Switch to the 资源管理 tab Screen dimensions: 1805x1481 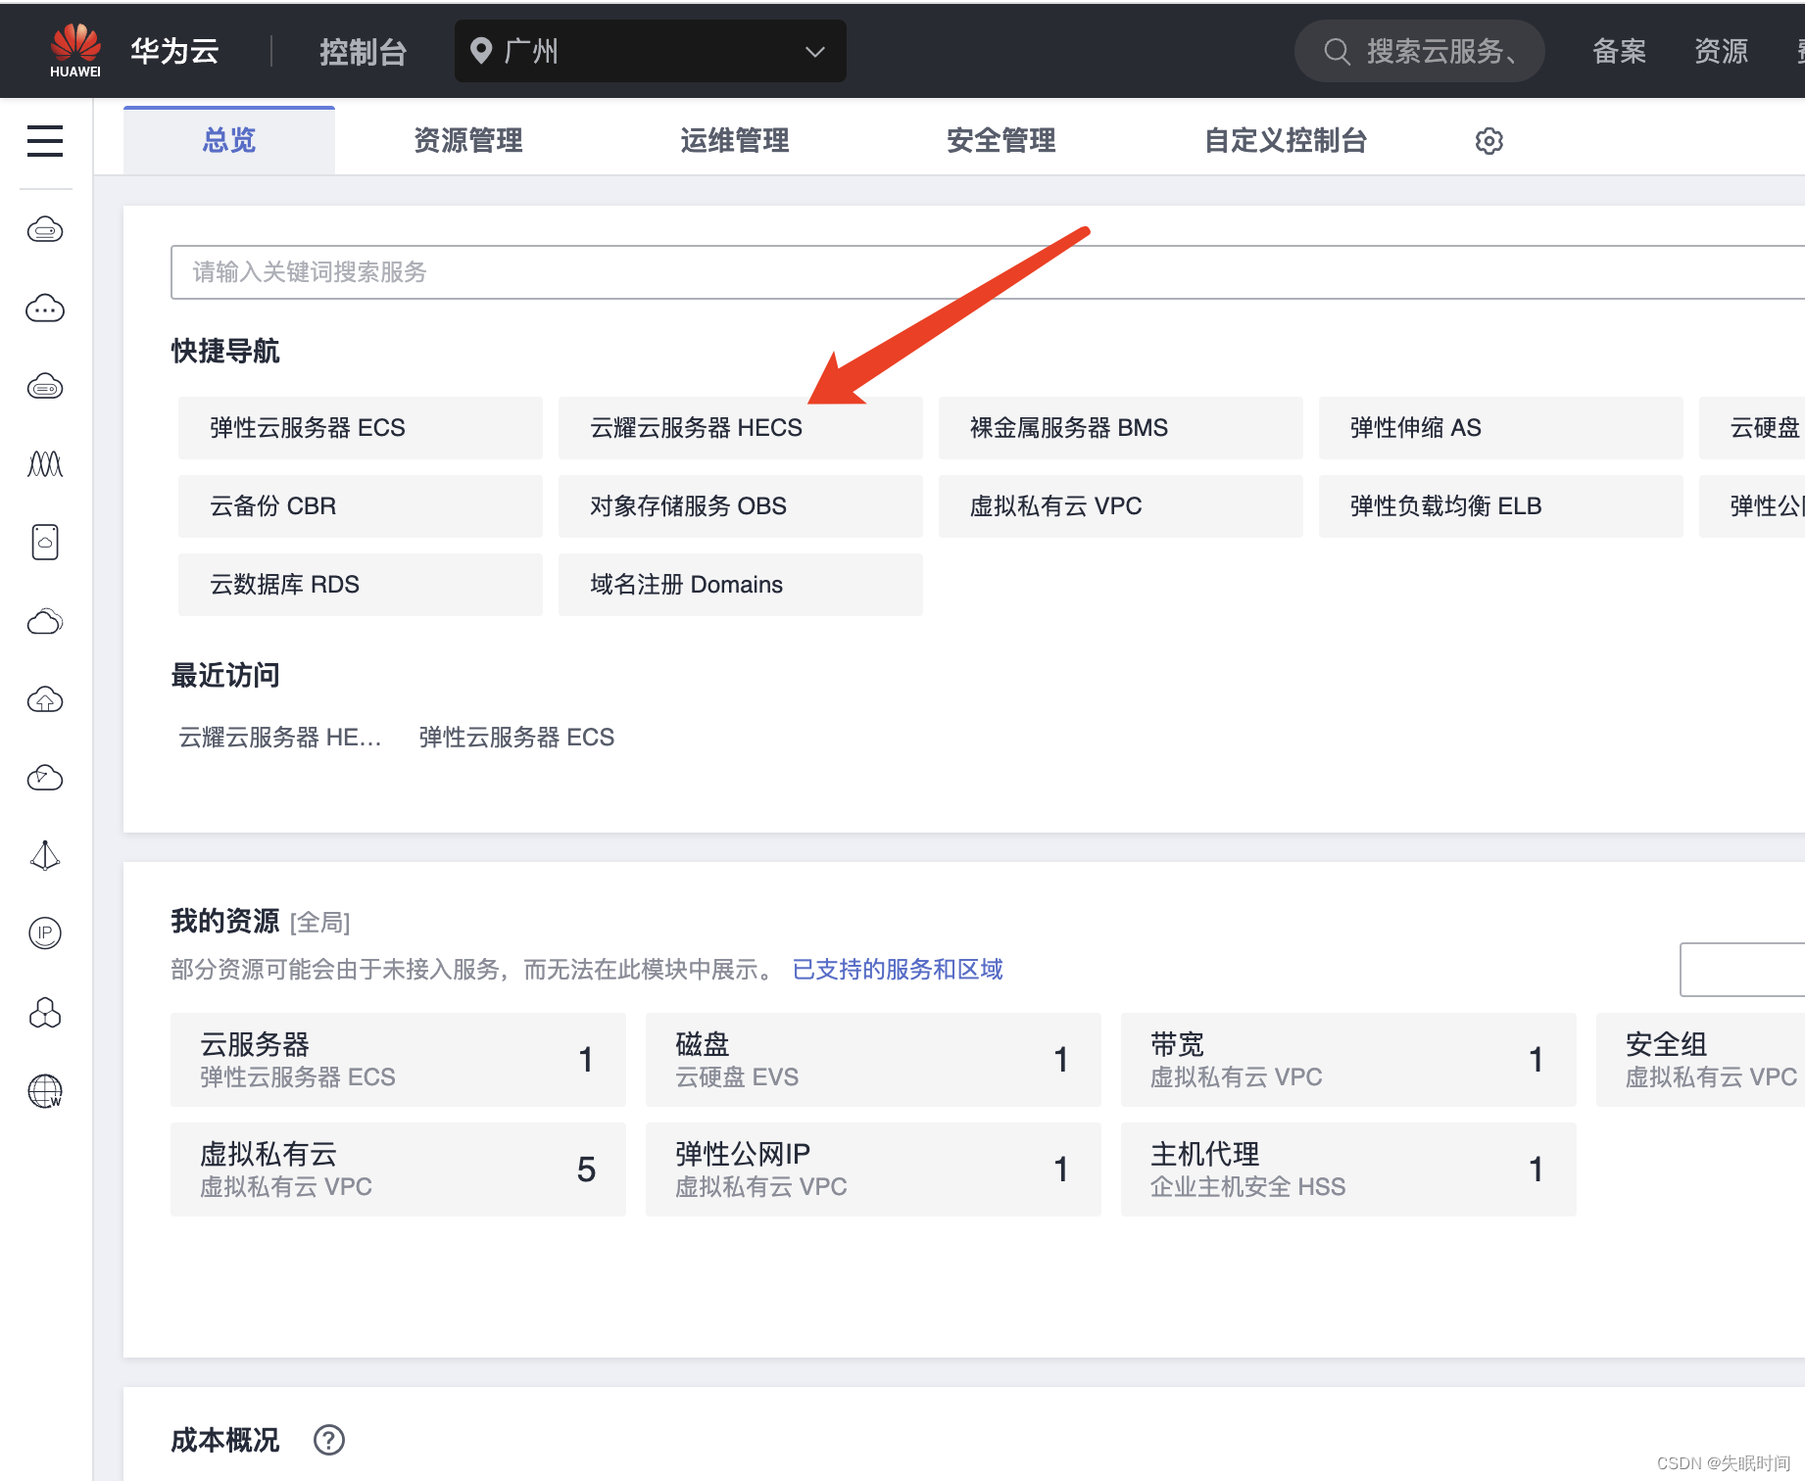[x=468, y=141]
